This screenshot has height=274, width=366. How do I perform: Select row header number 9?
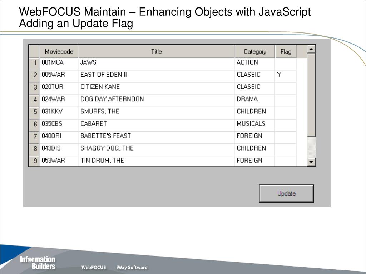(x=34, y=161)
